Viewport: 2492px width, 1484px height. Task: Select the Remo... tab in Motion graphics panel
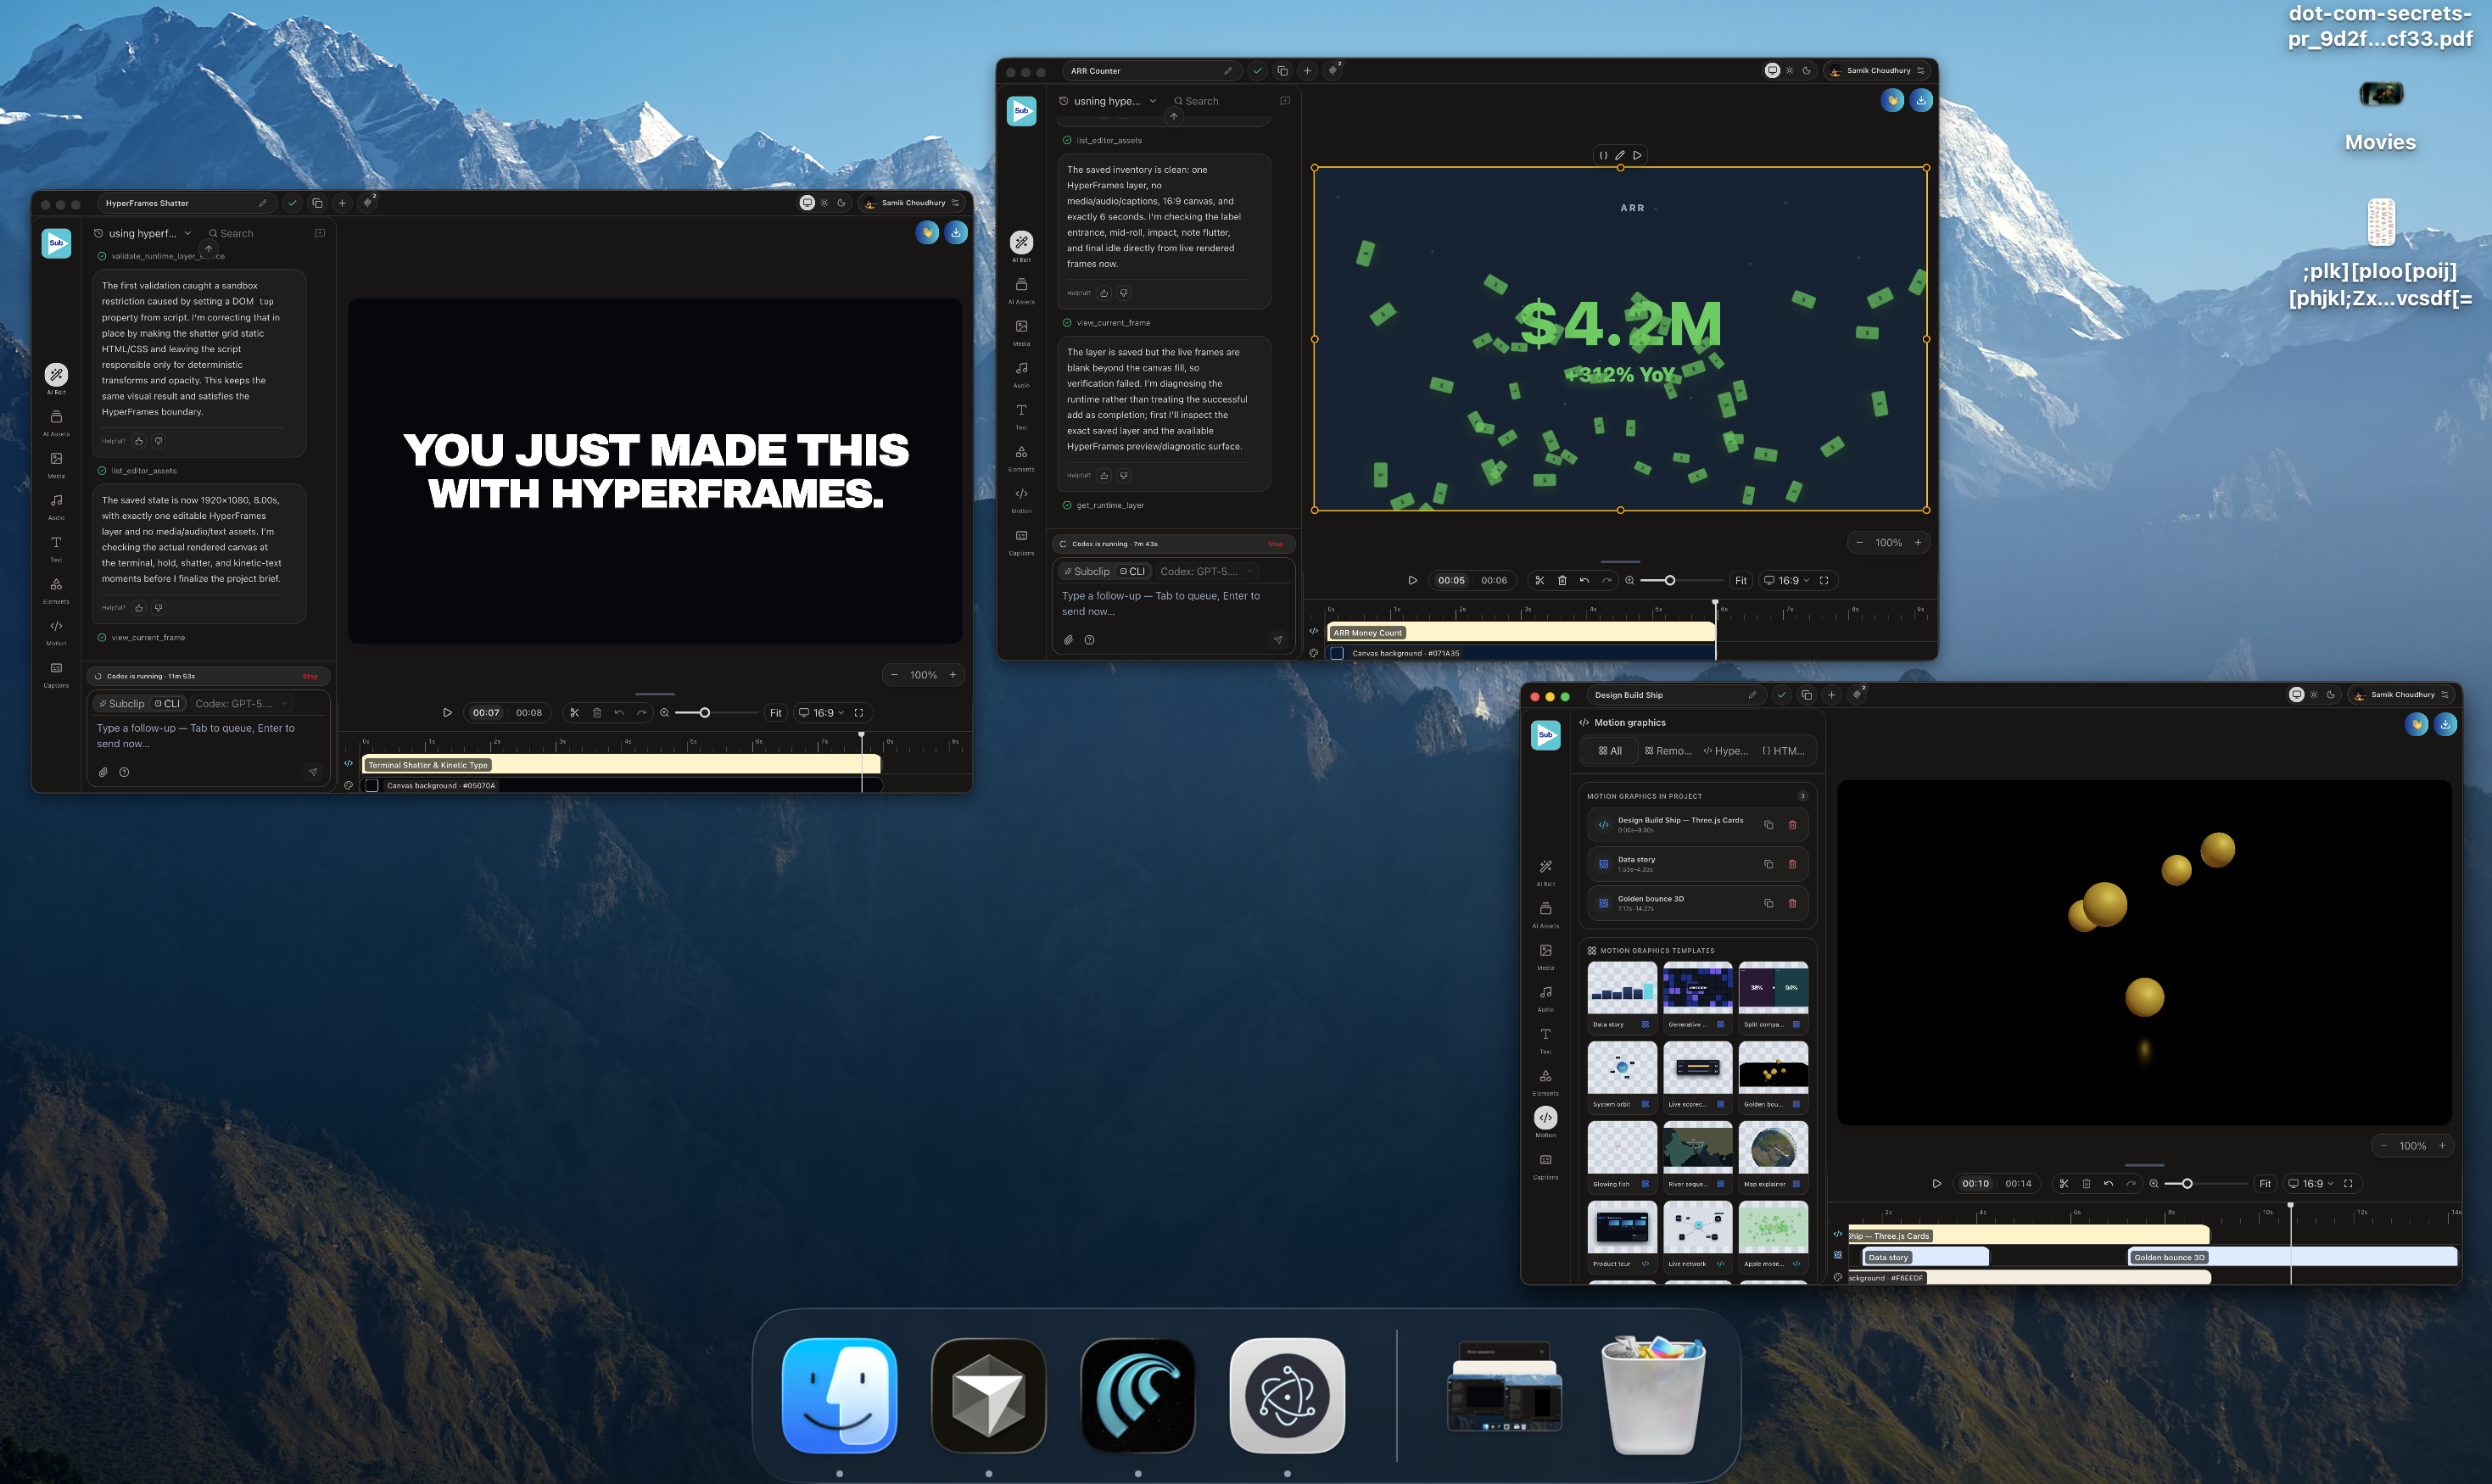[x=1668, y=751]
